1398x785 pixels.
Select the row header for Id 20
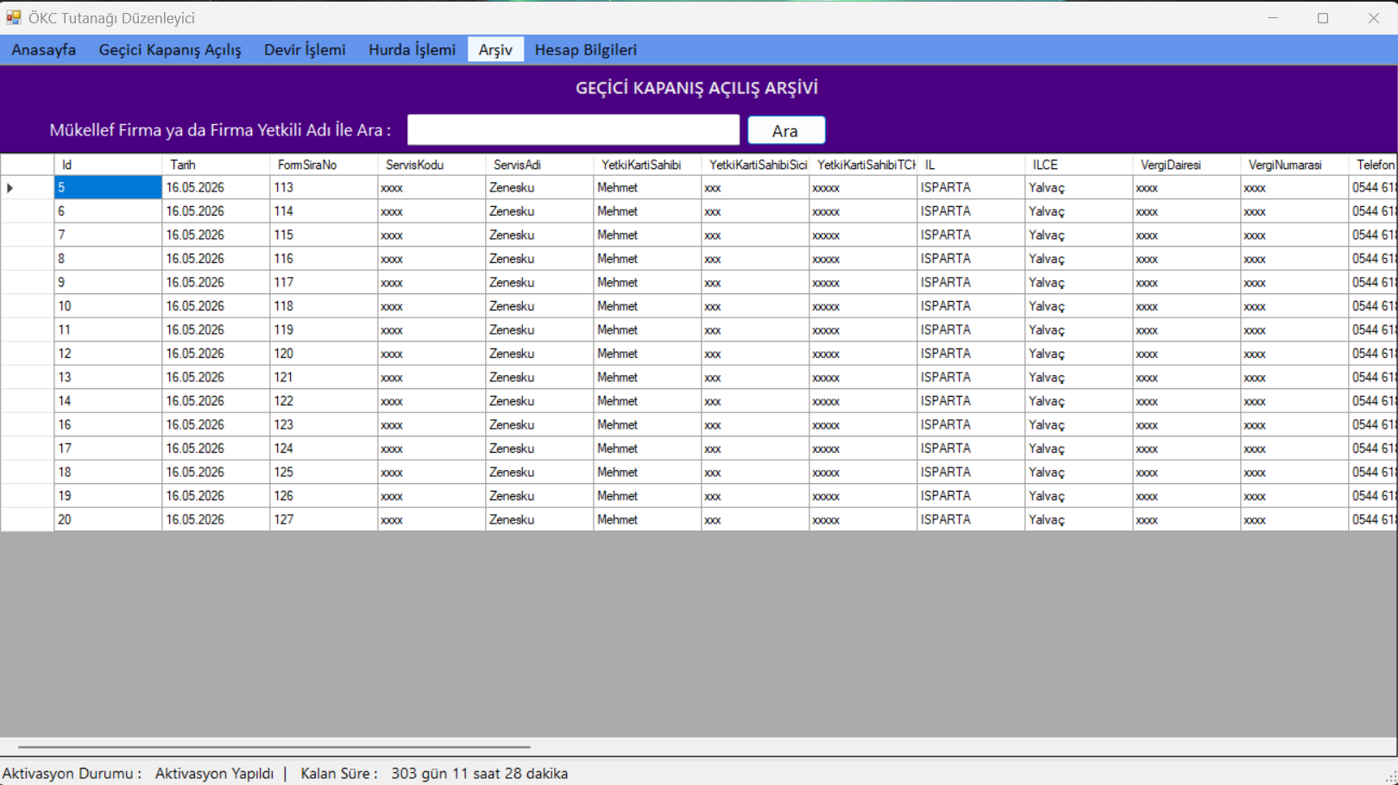27,519
